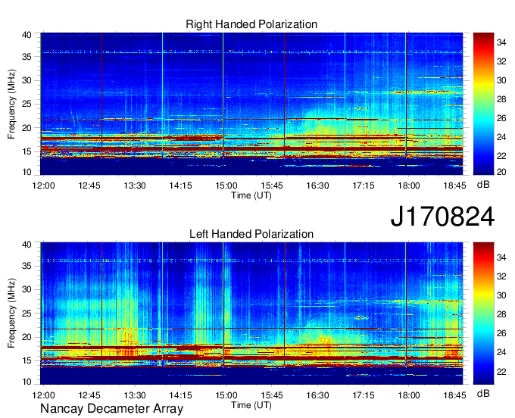
Task: Click the 12:45 tick under the bottom plot
Action: pyautogui.click(x=89, y=395)
